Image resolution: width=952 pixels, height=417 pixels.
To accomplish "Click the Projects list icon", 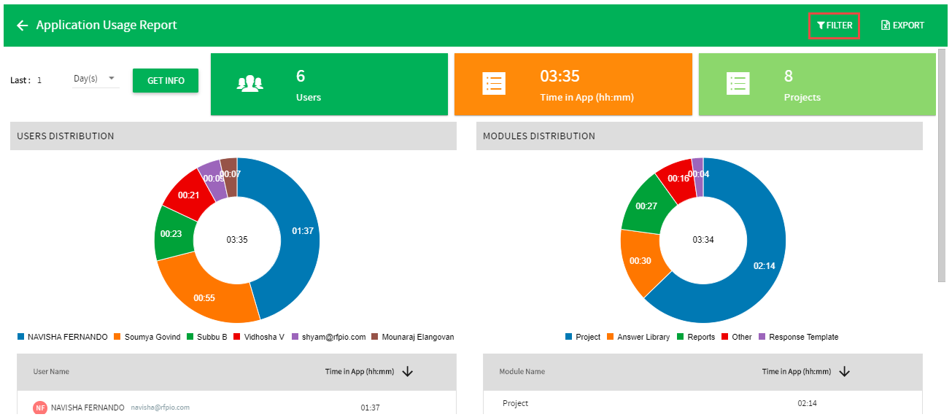I will 738,84.
